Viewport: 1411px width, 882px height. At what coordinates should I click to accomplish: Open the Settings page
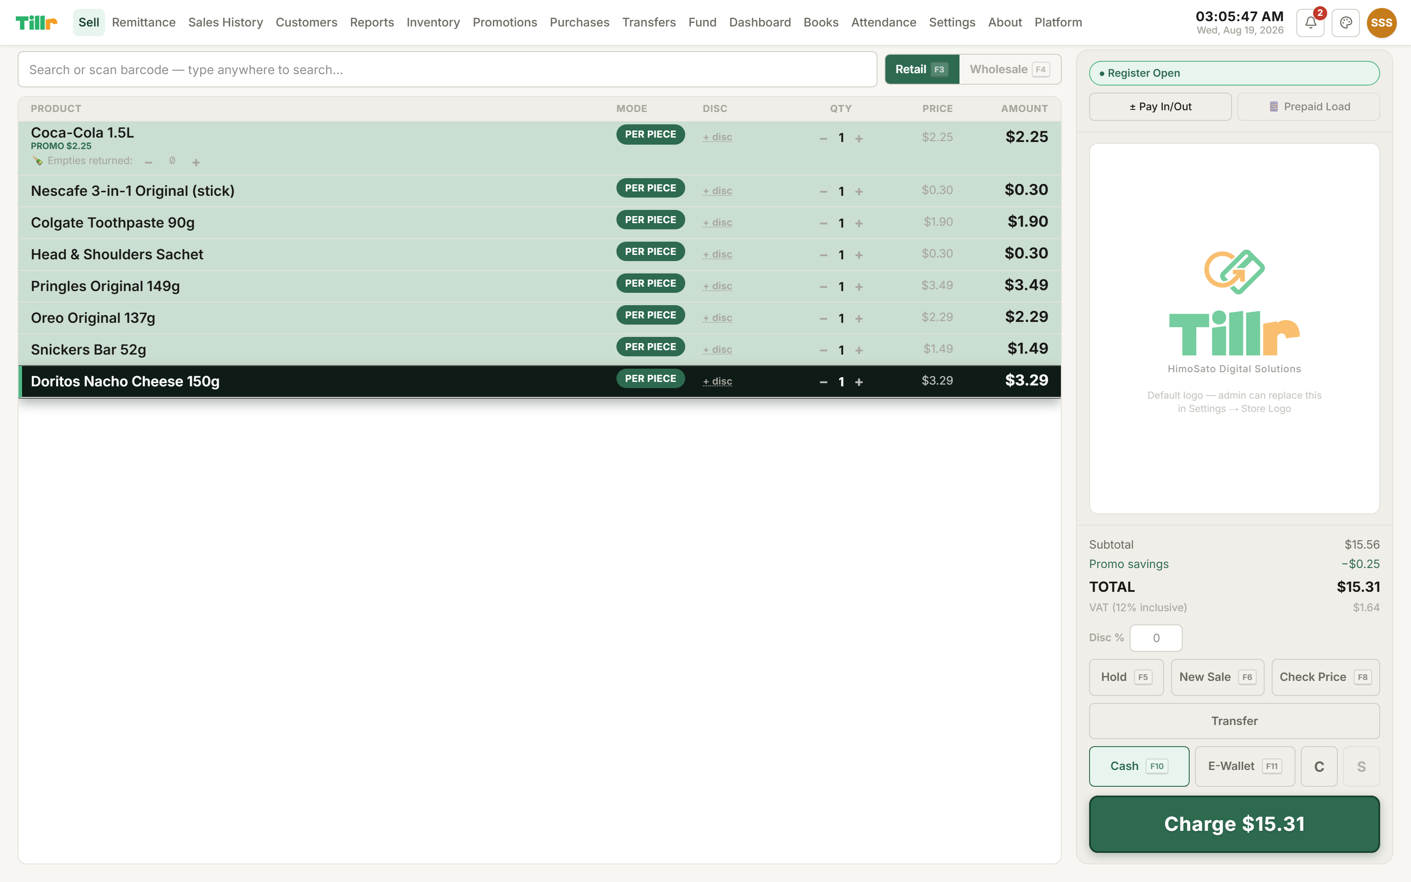coord(952,22)
